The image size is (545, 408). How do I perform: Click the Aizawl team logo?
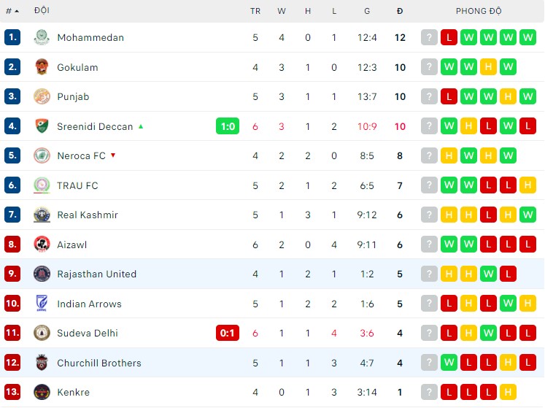click(42, 245)
